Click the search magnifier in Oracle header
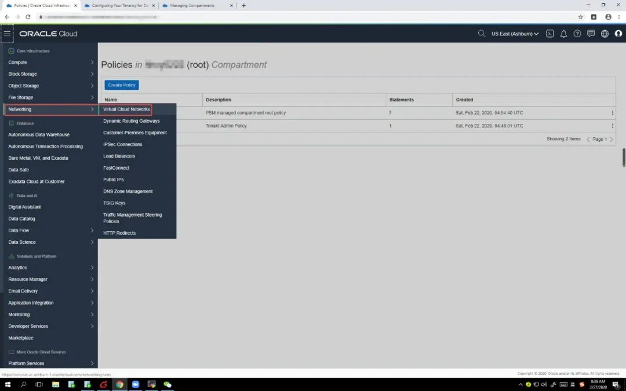 tap(481, 34)
